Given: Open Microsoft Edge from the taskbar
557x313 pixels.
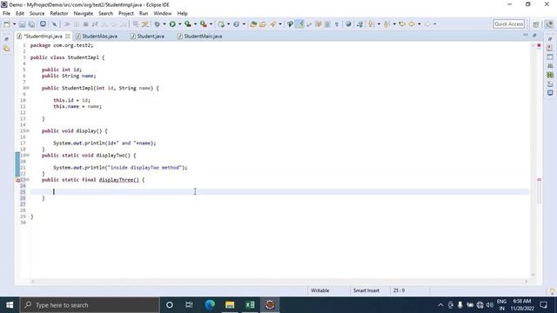Looking at the screenshot, I should 210,305.
